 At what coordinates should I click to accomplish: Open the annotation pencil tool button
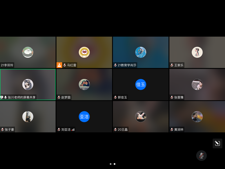[x=217, y=143]
